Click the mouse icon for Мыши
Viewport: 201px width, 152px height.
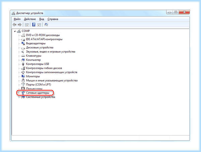pyautogui.click(x=23, y=81)
